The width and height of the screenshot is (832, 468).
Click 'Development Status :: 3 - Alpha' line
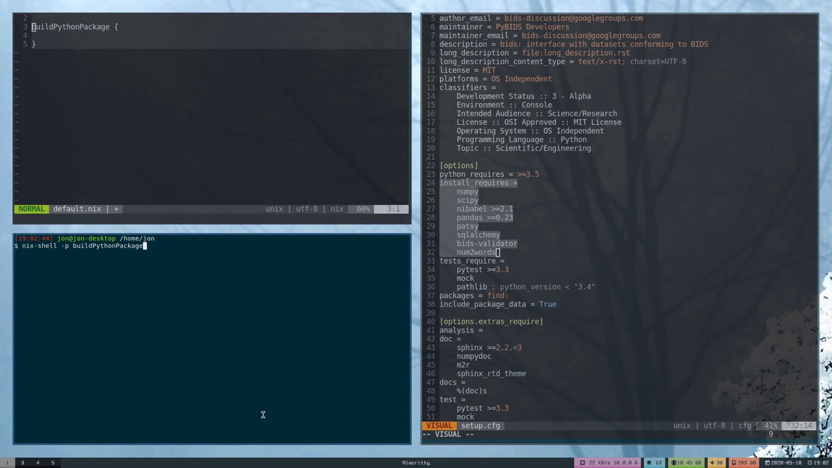point(523,96)
